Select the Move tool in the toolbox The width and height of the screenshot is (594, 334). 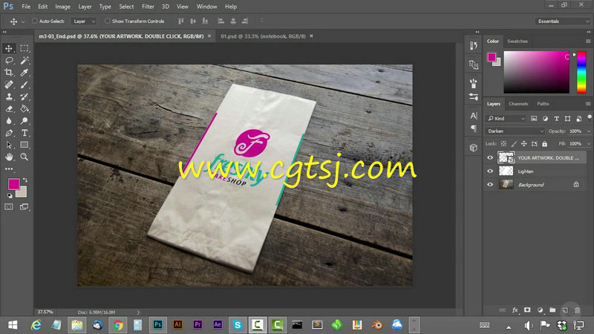[9, 48]
